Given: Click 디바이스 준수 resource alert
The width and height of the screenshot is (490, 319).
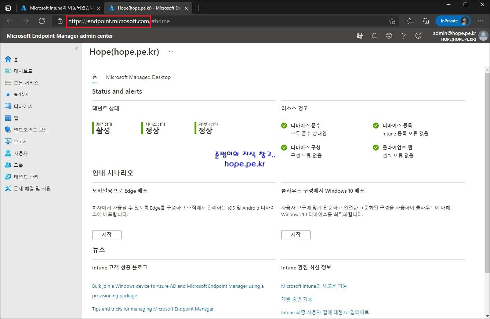Looking at the screenshot, I should (304, 129).
